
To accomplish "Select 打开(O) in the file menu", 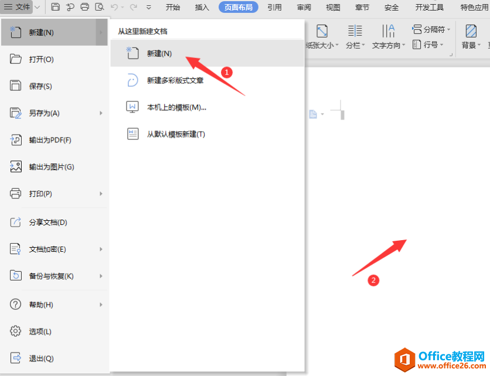I will coord(55,59).
